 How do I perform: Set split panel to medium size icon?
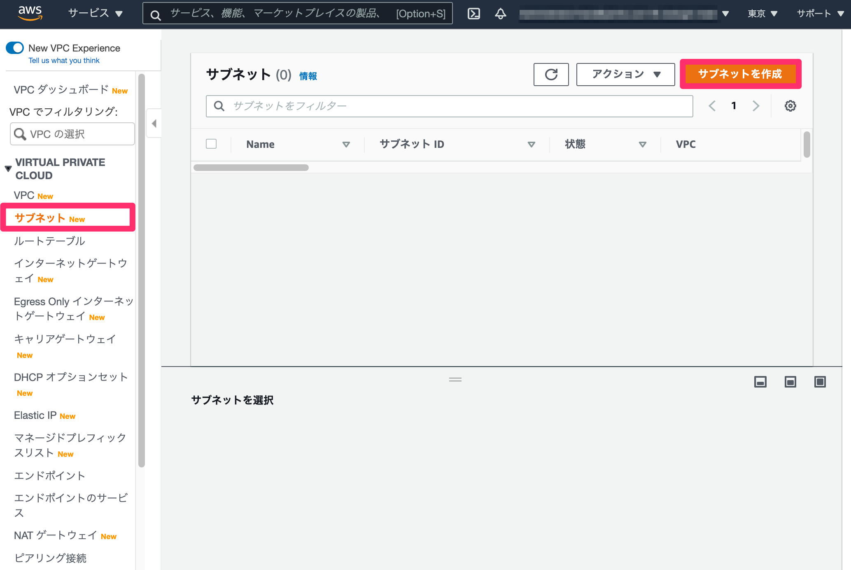click(790, 382)
